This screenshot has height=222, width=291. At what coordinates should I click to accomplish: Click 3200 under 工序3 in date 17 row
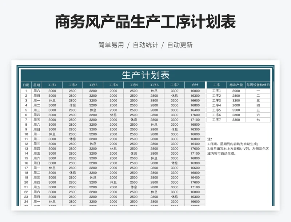click(93, 168)
